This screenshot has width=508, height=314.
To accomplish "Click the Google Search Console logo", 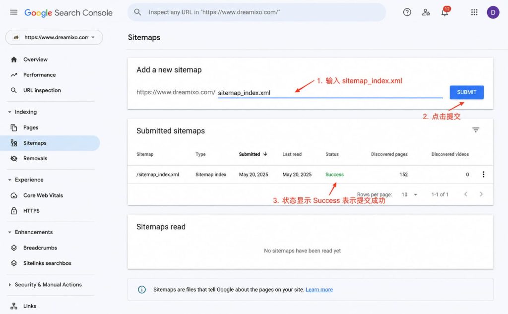I will tap(68, 12).
